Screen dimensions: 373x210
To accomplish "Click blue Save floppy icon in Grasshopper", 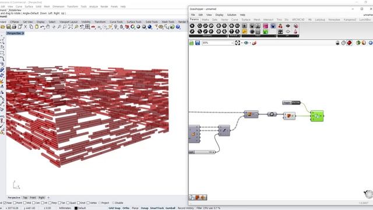I will (198, 43).
